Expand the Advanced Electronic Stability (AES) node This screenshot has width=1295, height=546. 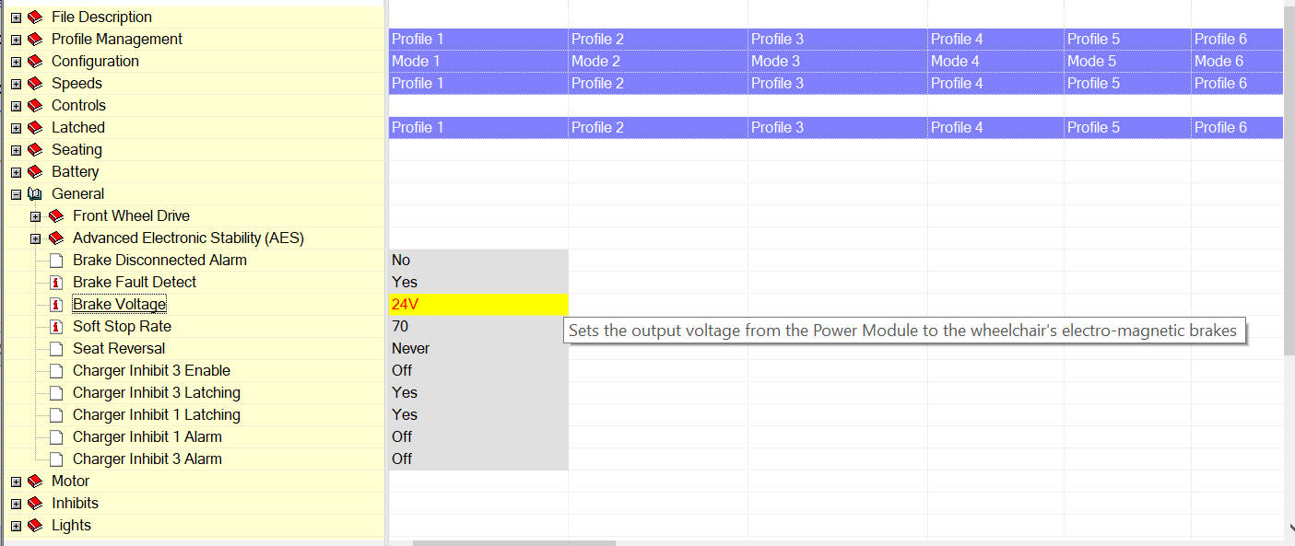click(x=36, y=238)
